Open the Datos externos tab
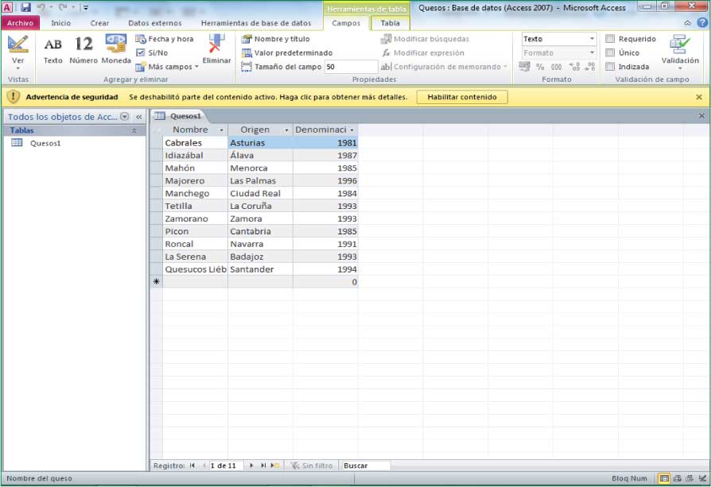Viewport: 711px width, 487px height. 154,23
